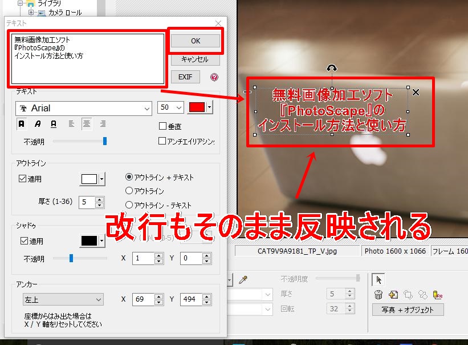Increase the 回転 value 32
This screenshot has height=345, width=468.
pyautogui.click(x=349, y=306)
